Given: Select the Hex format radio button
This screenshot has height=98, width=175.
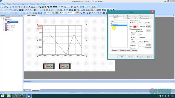Looking at the screenshot, I should click(138, 35).
